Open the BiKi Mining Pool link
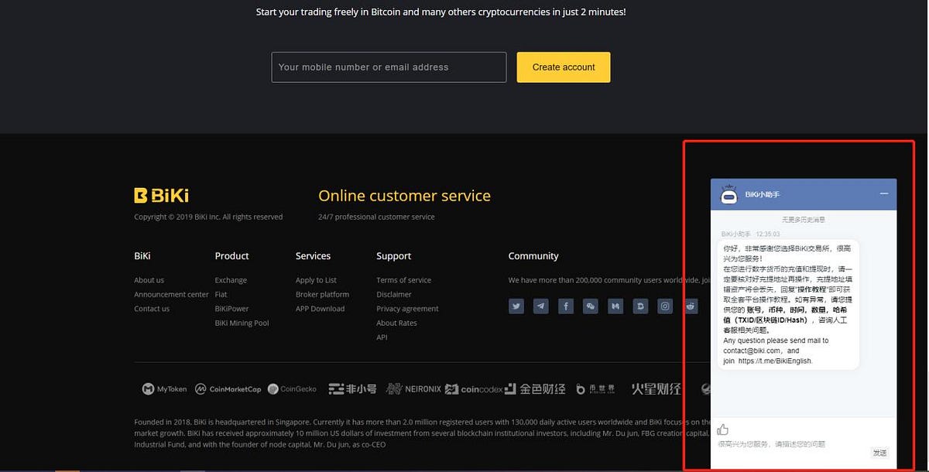Screen dimensions: 929x472 click(242, 323)
